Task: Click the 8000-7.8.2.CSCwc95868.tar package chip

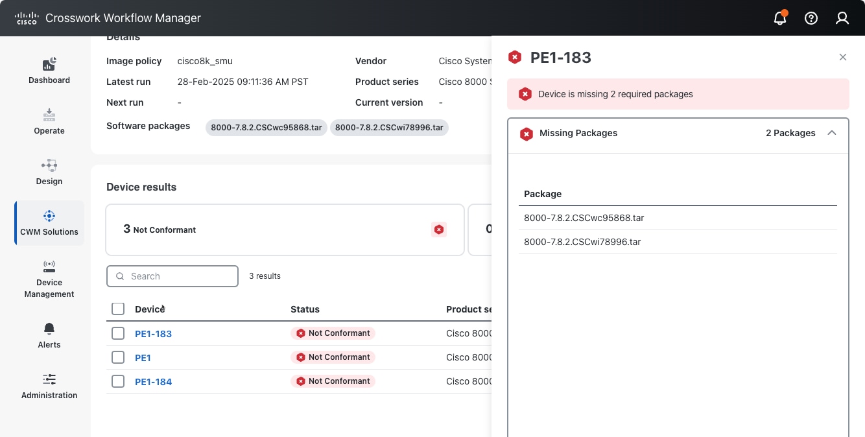Action: (267, 128)
